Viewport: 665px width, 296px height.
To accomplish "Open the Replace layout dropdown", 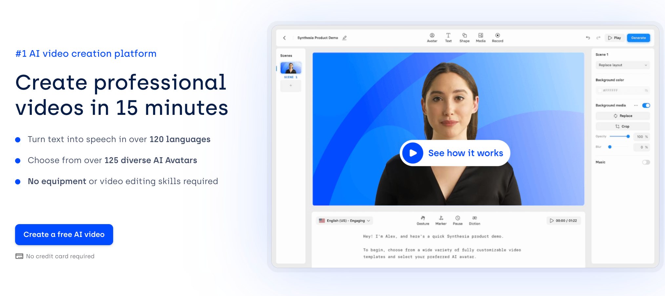I will 622,65.
